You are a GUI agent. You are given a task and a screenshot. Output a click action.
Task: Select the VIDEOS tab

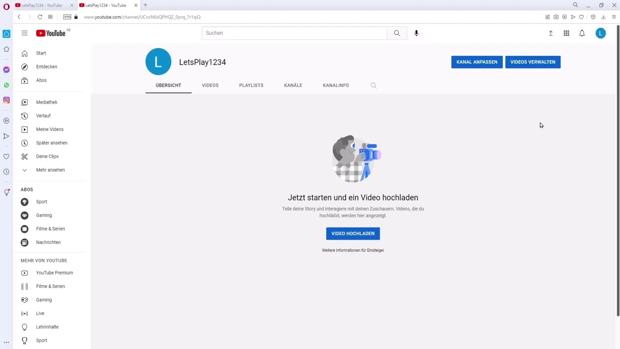click(210, 85)
